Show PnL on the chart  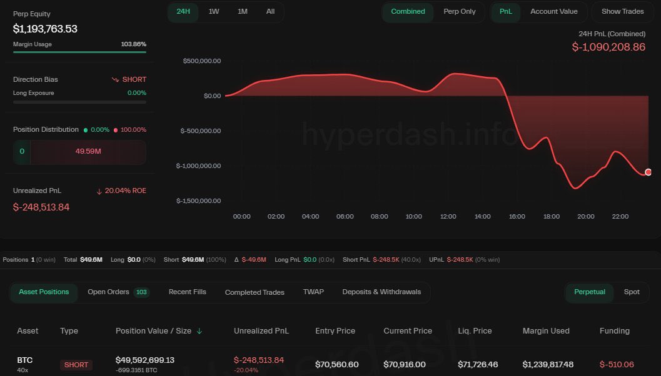coord(505,12)
